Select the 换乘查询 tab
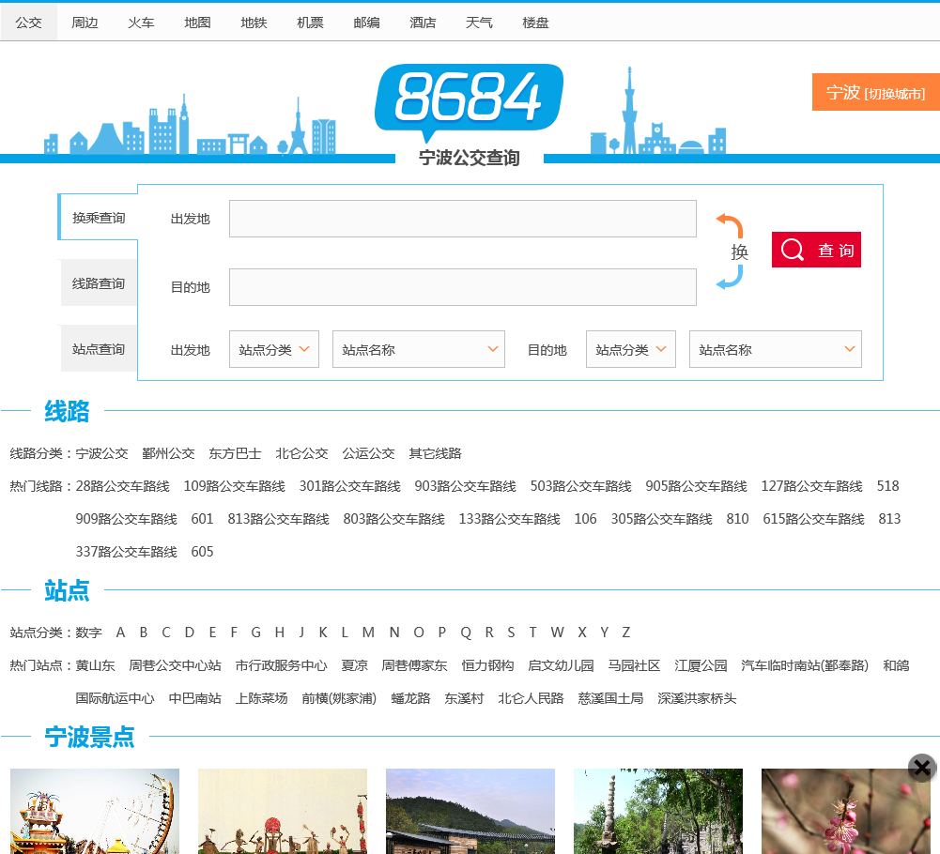 click(x=99, y=218)
